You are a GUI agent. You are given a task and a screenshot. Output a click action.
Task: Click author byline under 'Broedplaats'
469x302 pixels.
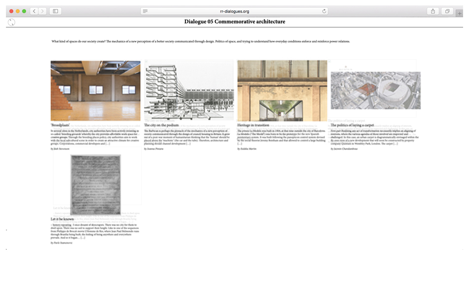point(60,149)
